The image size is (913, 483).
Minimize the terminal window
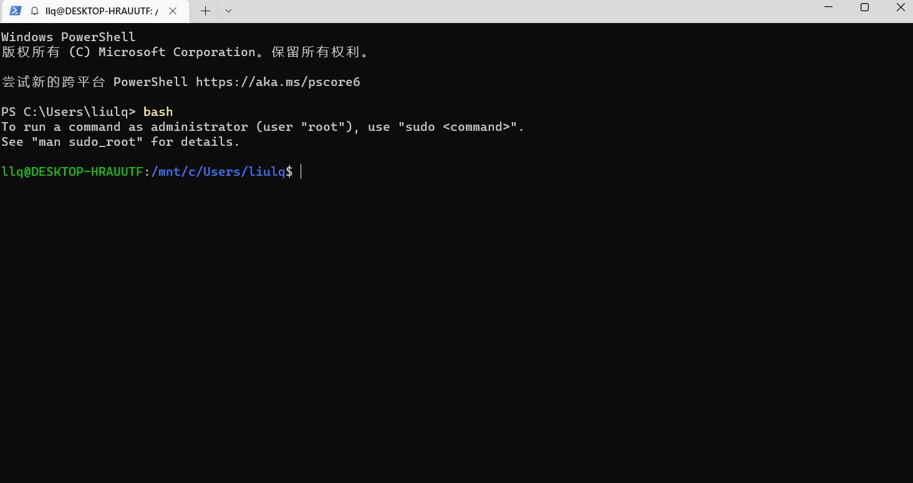[x=828, y=8]
